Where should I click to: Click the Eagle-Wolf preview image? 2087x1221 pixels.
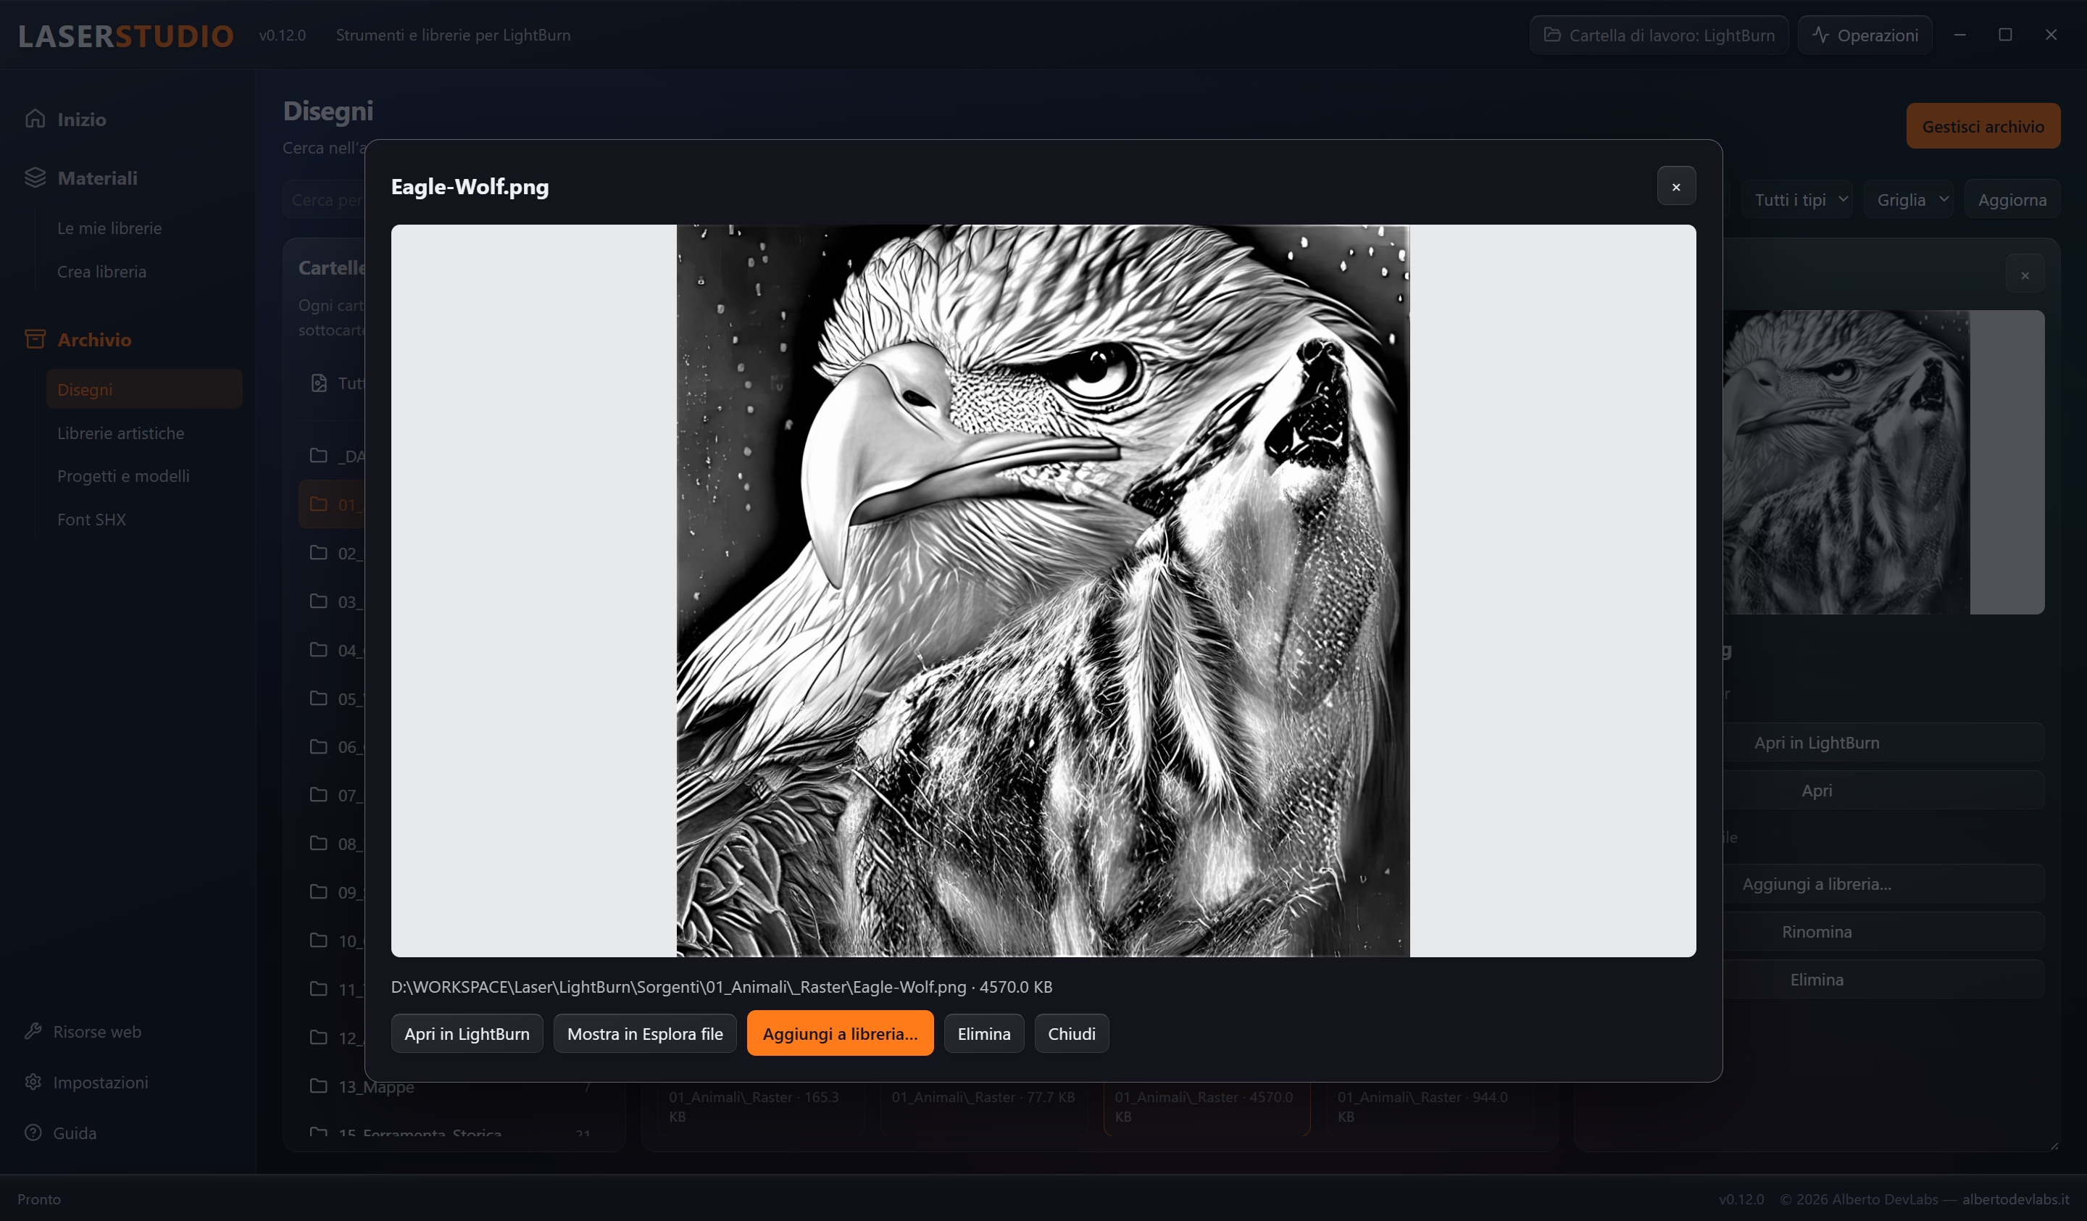point(1043,591)
